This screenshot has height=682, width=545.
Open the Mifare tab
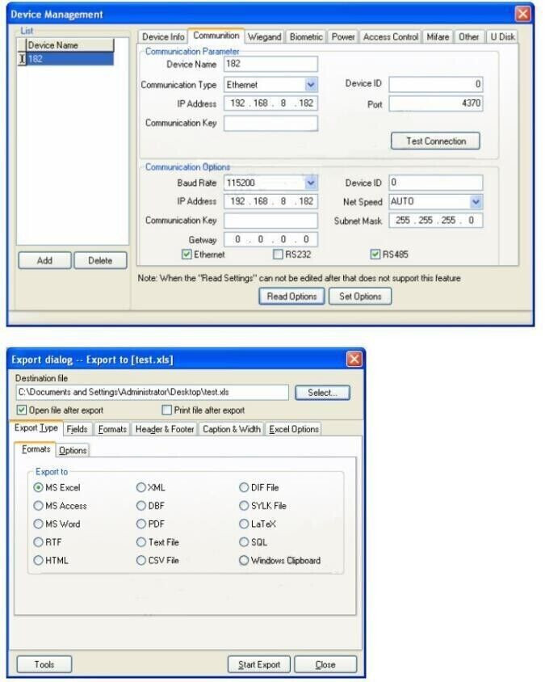pos(438,37)
